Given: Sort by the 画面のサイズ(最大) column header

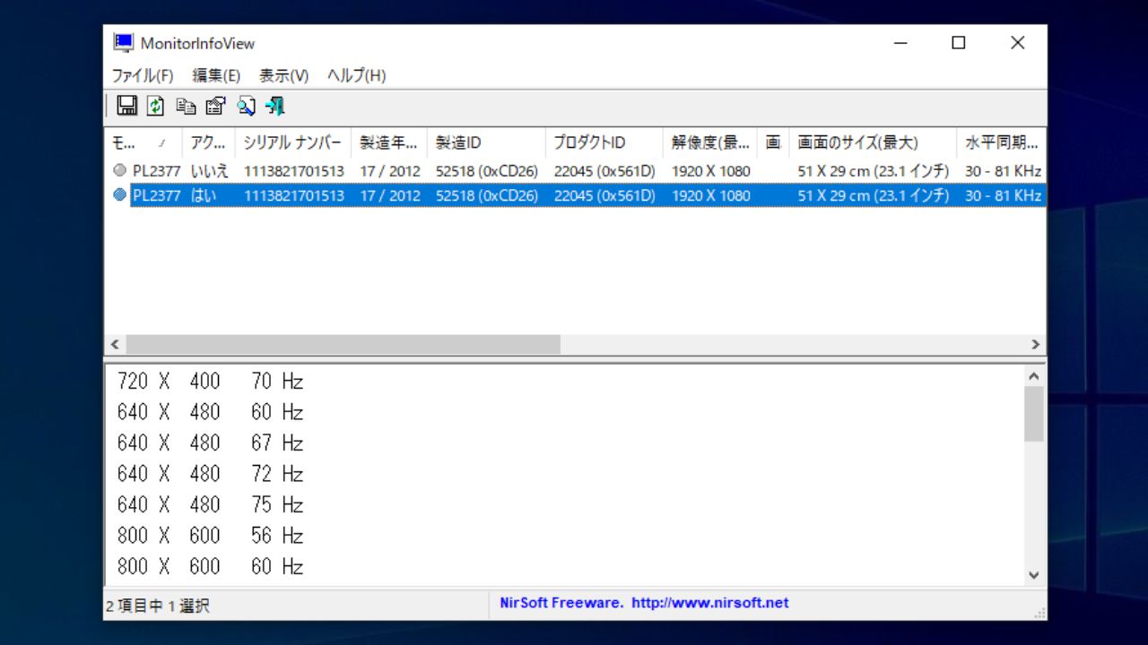Looking at the screenshot, I should pos(873,142).
